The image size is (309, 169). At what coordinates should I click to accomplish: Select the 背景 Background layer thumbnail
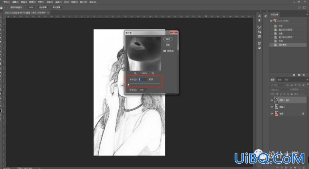pyautogui.click(x=276, y=114)
